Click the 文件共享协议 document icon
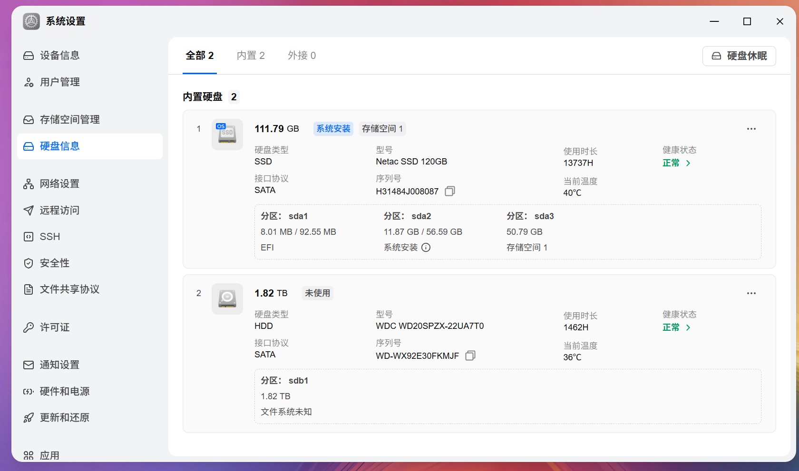Viewport: 799px width, 471px height. click(x=29, y=289)
